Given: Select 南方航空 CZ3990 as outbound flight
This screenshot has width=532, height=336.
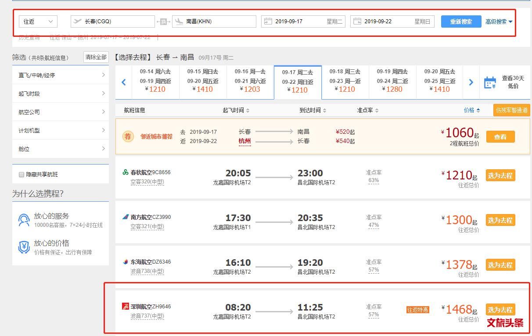Looking at the screenshot, I should (500, 220).
